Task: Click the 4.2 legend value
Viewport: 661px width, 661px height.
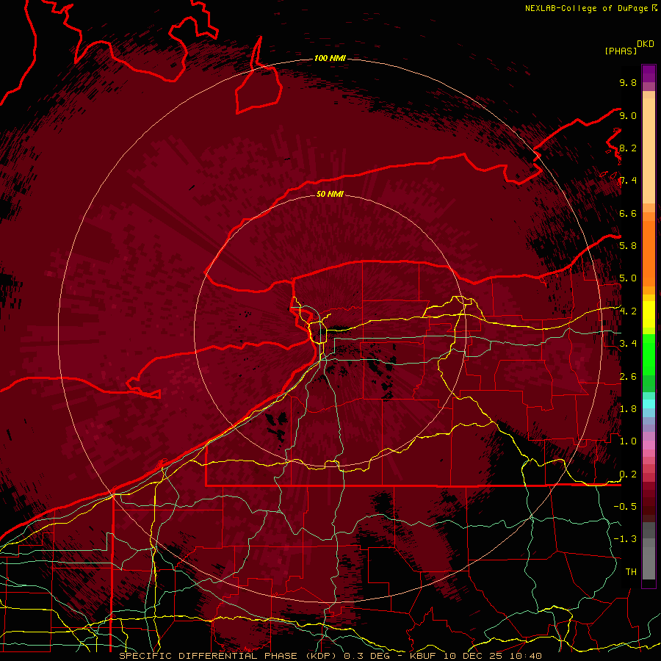Action: pyautogui.click(x=628, y=311)
